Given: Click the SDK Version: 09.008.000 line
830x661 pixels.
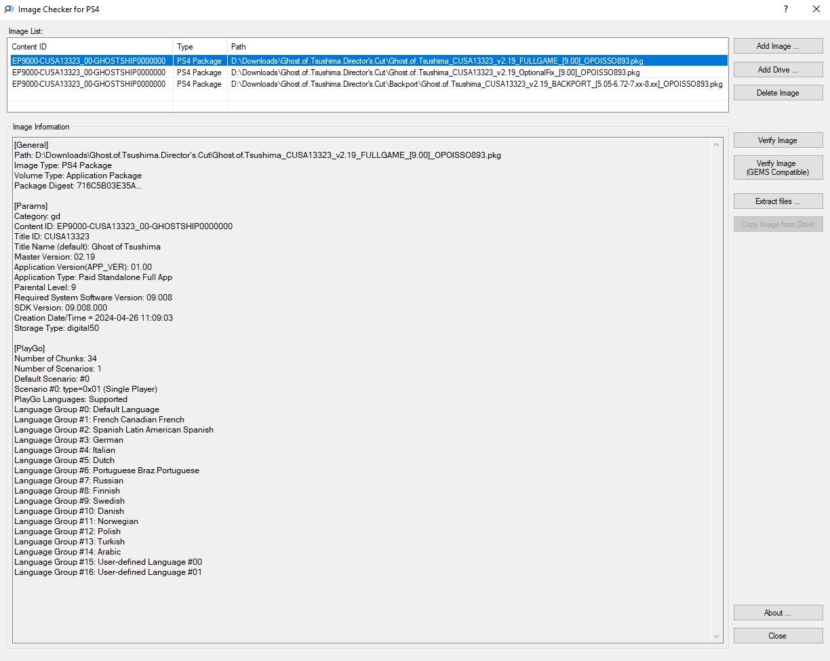Looking at the screenshot, I should coord(60,308).
